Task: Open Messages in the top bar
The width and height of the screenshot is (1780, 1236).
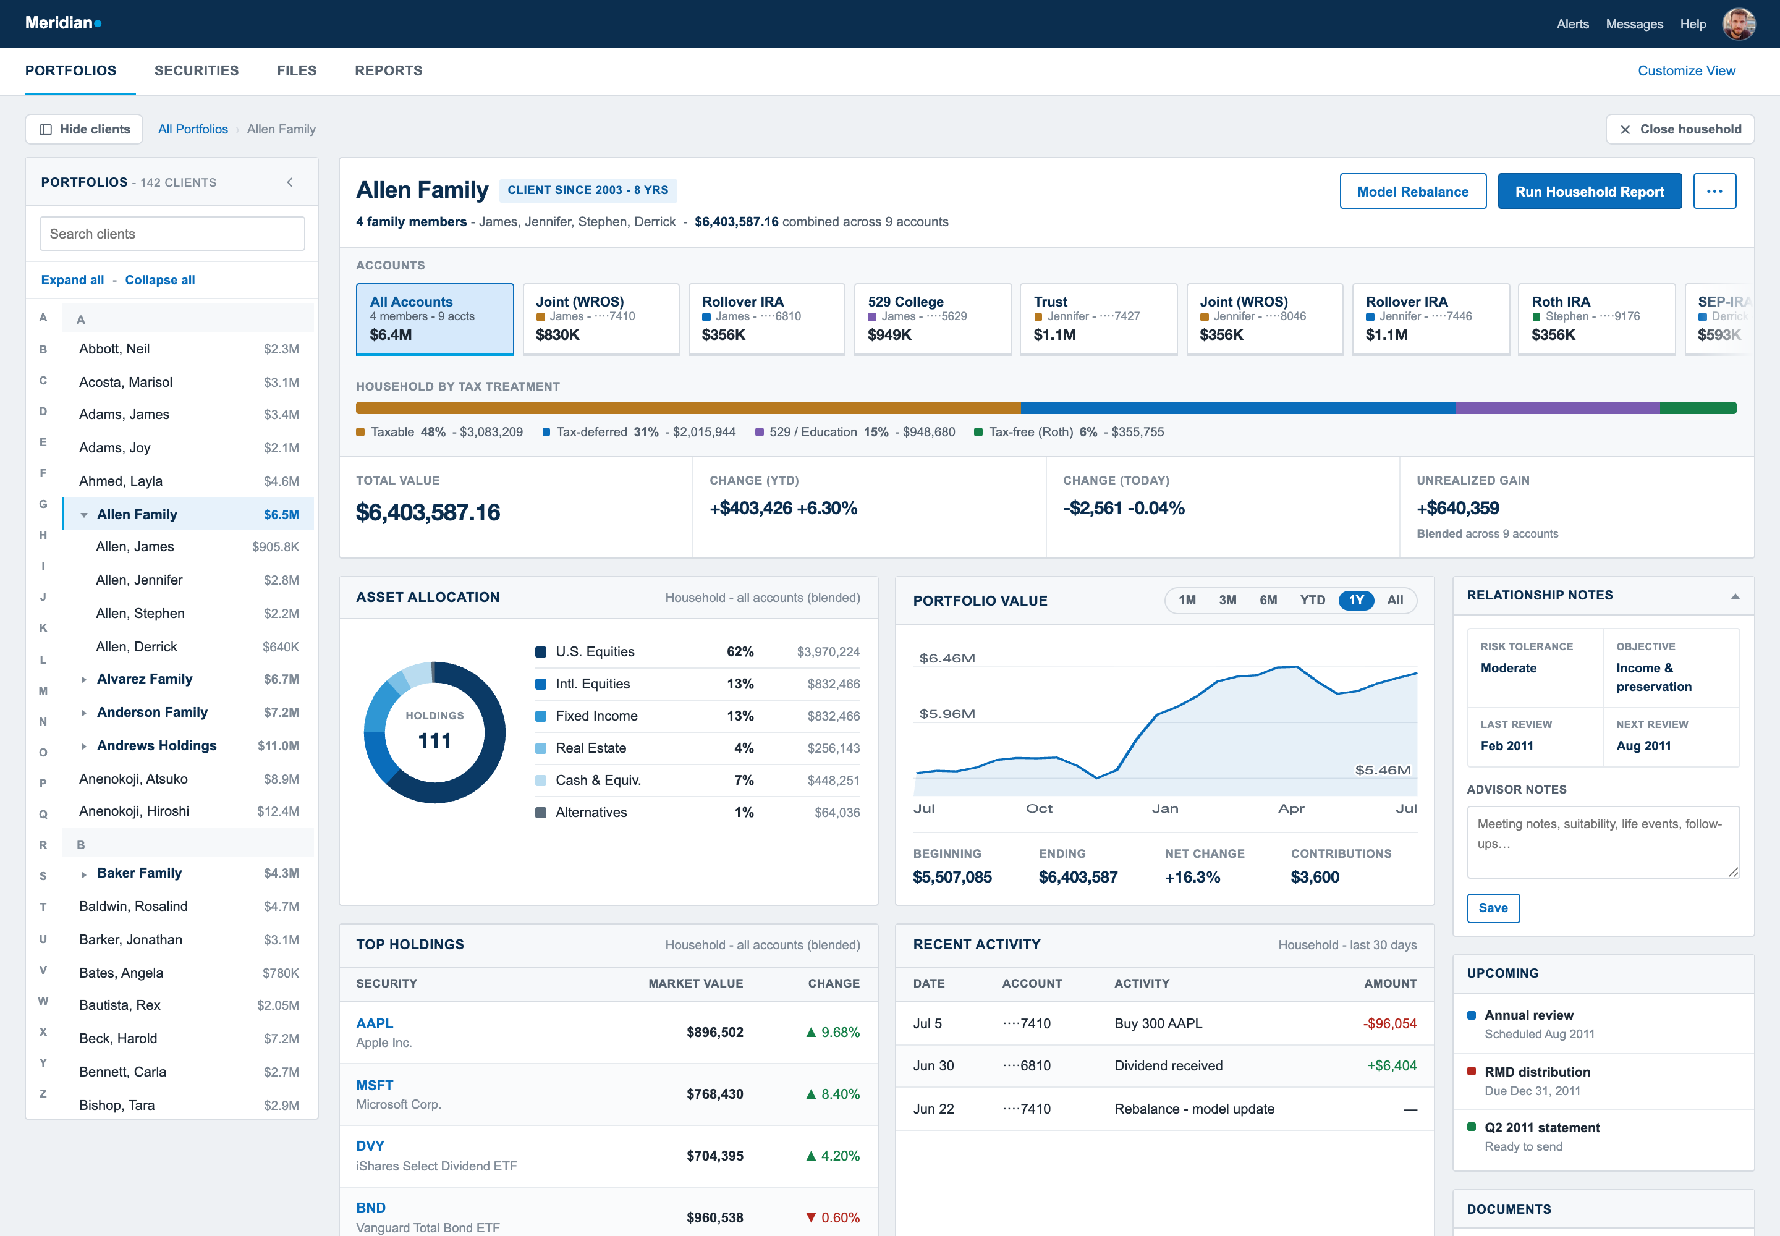Action: coord(1634,24)
